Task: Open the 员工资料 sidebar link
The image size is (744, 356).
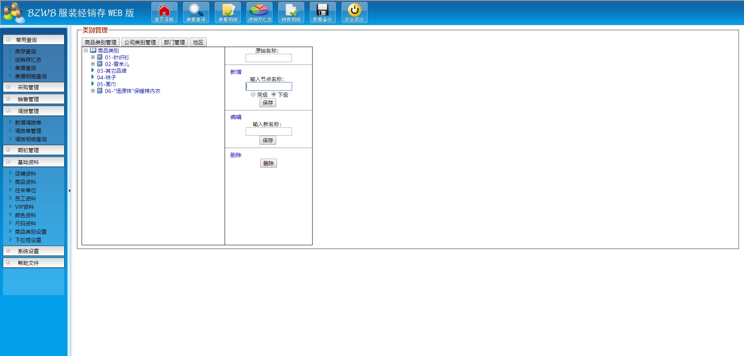Action: (25, 199)
